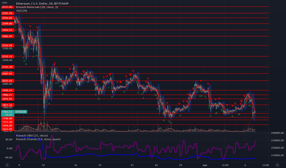Click the date label 16 on time axis

(x=75, y=165)
